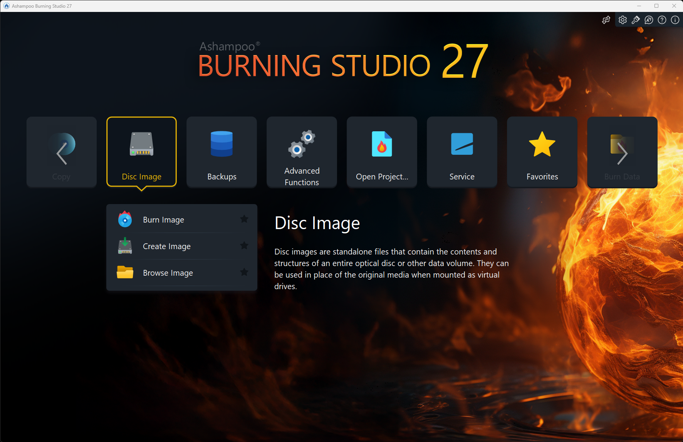This screenshot has width=683, height=442.
Task: Click the paintbrush theme icon
Action: pyautogui.click(x=636, y=20)
